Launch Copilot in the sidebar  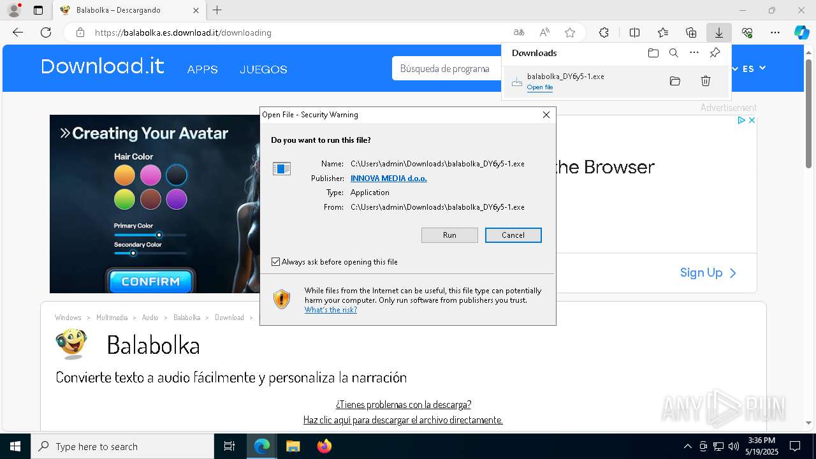pos(801,33)
